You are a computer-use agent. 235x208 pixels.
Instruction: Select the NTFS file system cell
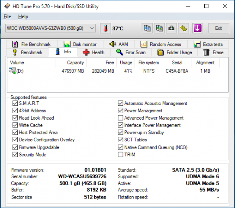click(149, 71)
